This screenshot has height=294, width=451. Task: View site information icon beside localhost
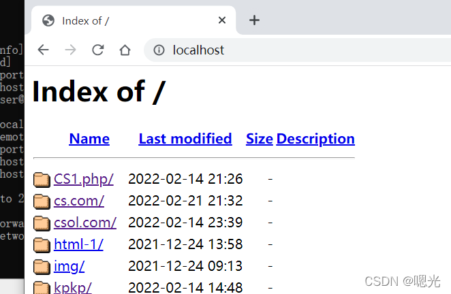159,50
